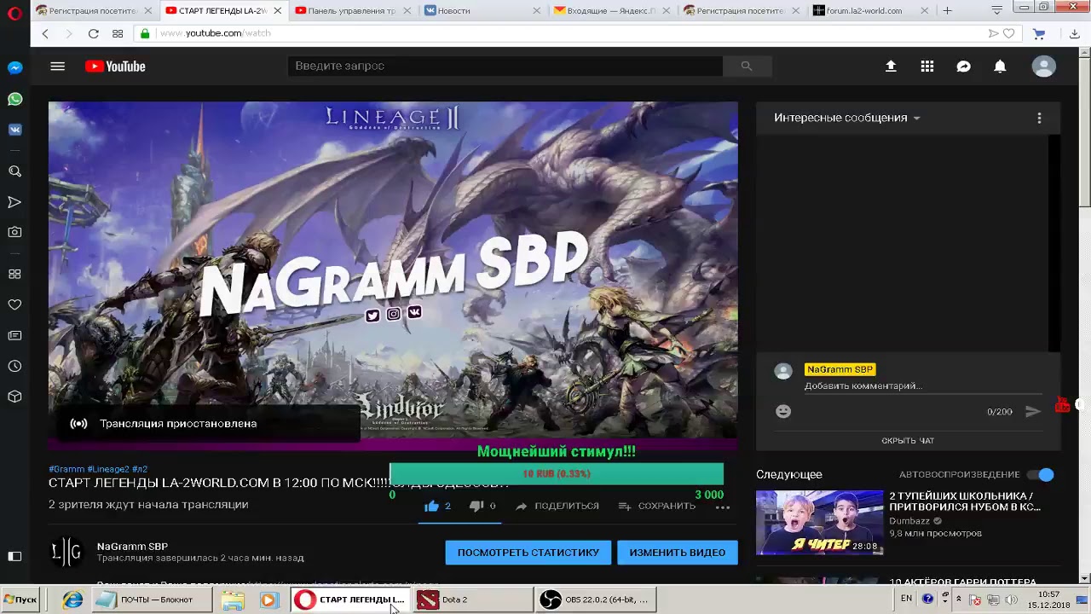1091x614 pixels.
Task: Click the YouTube search magnifier button
Action: (747, 66)
